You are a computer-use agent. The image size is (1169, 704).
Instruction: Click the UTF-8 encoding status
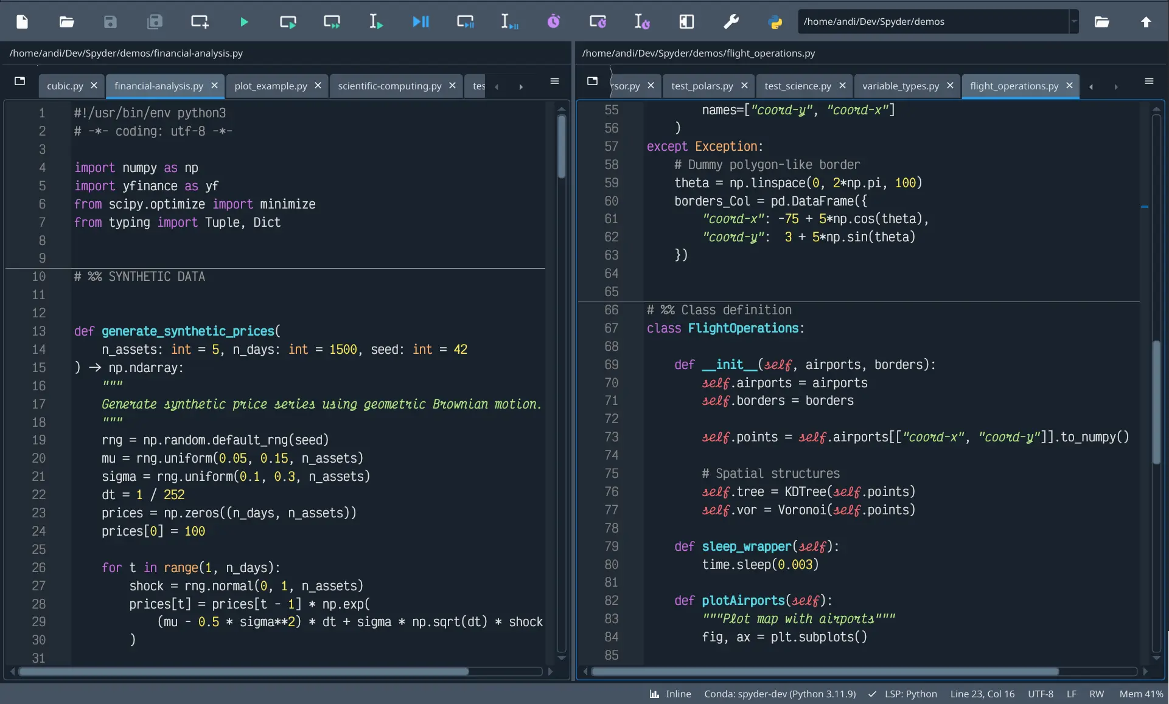(1041, 694)
